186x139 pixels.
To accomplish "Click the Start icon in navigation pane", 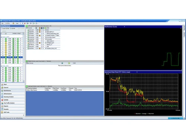I will [x=2, y=85].
